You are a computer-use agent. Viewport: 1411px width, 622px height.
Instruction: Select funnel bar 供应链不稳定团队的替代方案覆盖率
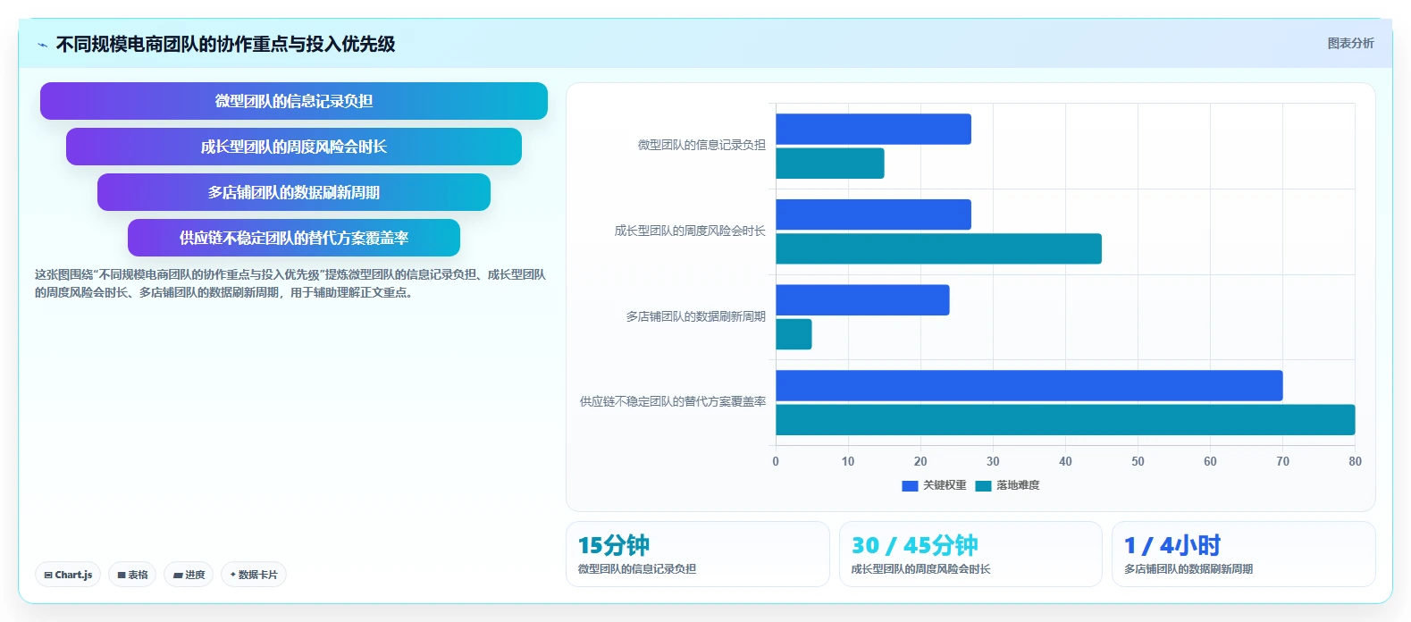pyautogui.click(x=294, y=238)
